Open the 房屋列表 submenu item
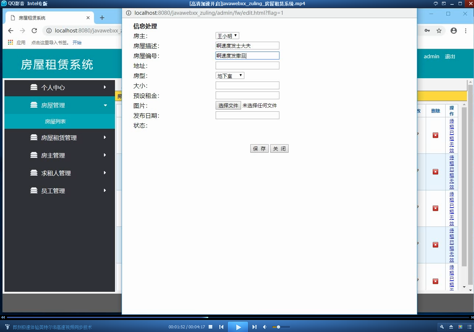The height and width of the screenshot is (332, 474). click(x=60, y=121)
